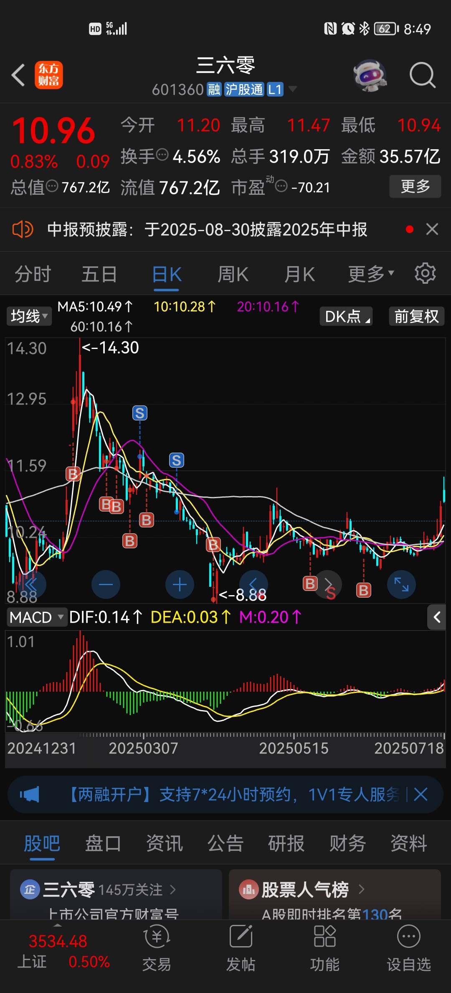The image size is (451, 993).
Task: Open info icon next to 市盈
Action: click(281, 186)
